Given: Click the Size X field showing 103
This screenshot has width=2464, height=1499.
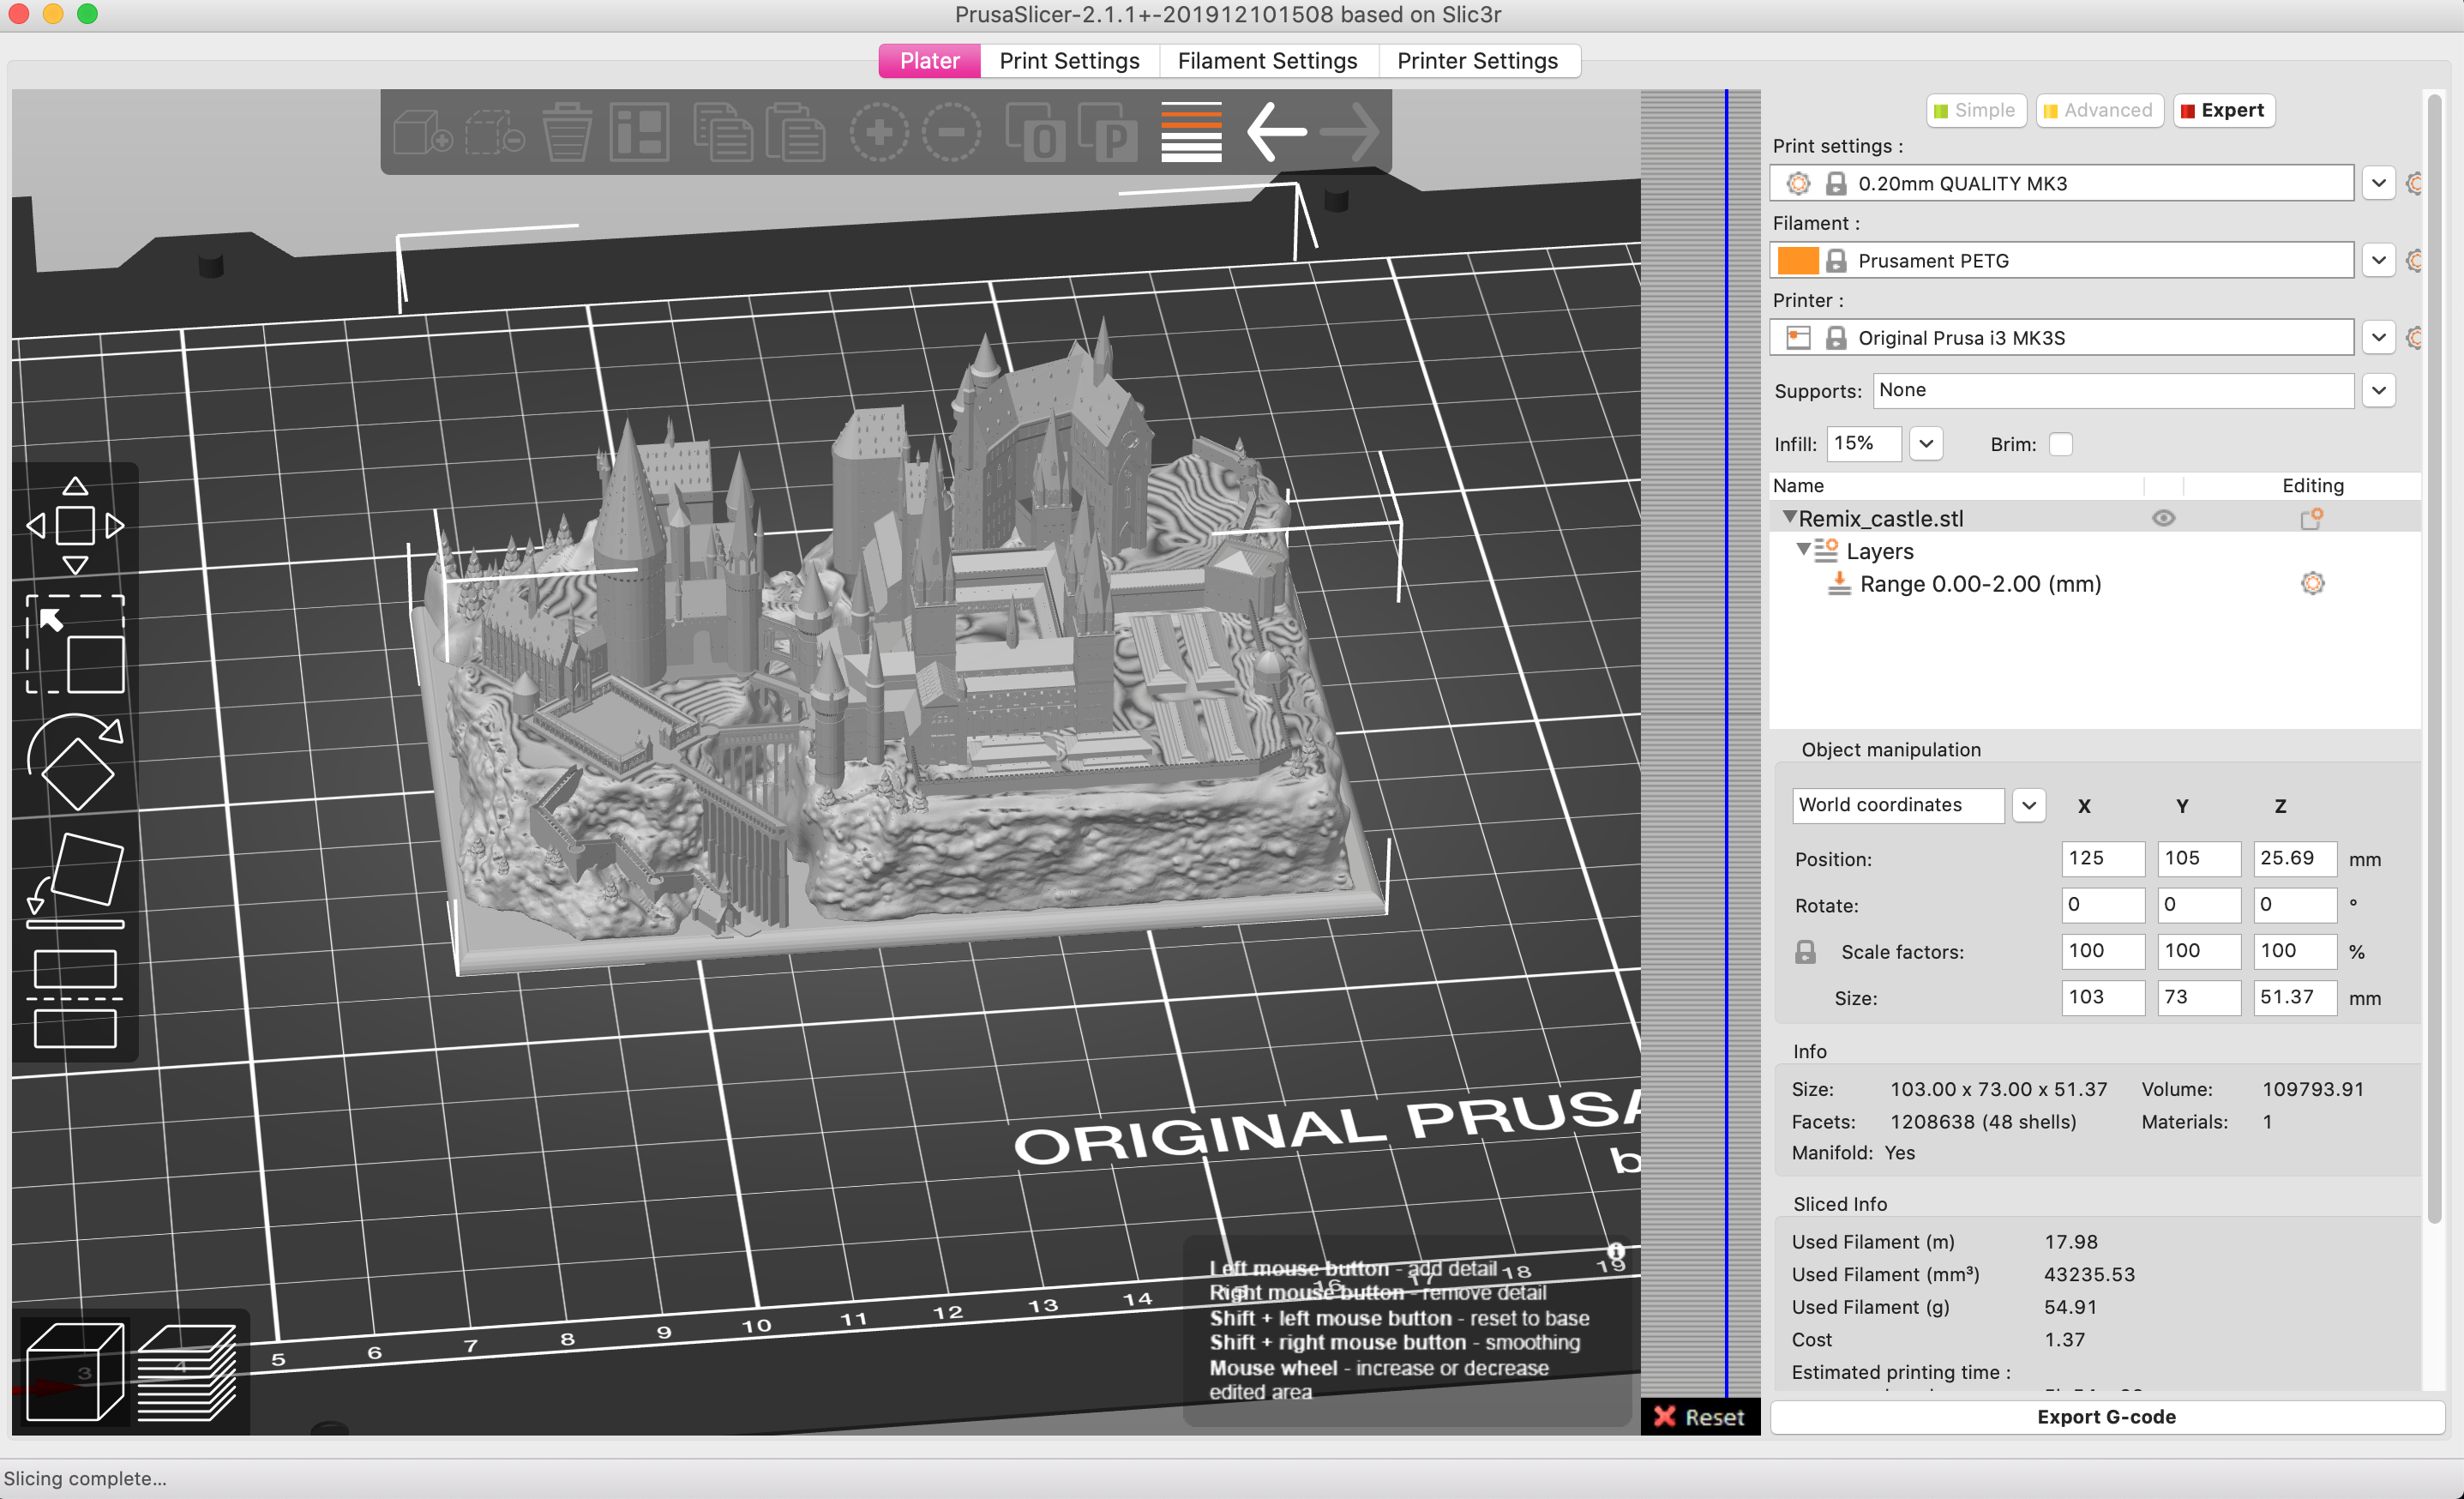Looking at the screenshot, I should click(2102, 997).
